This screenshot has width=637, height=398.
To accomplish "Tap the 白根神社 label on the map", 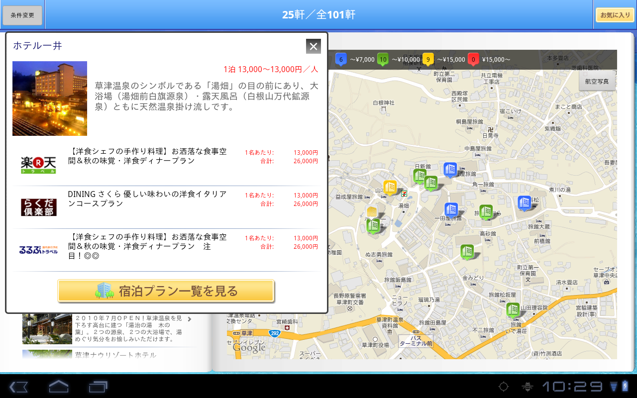I will [383, 102].
